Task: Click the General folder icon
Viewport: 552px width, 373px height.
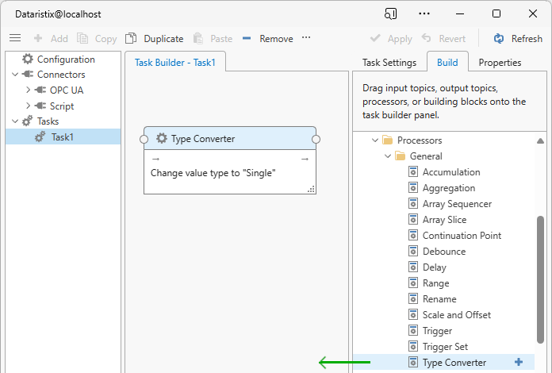Action: point(401,156)
